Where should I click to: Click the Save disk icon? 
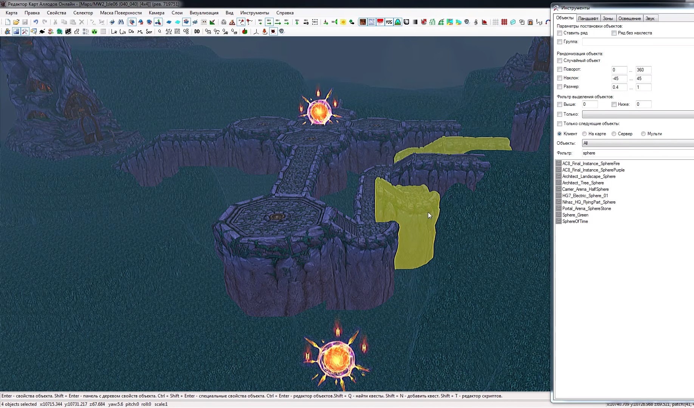(25, 22)
